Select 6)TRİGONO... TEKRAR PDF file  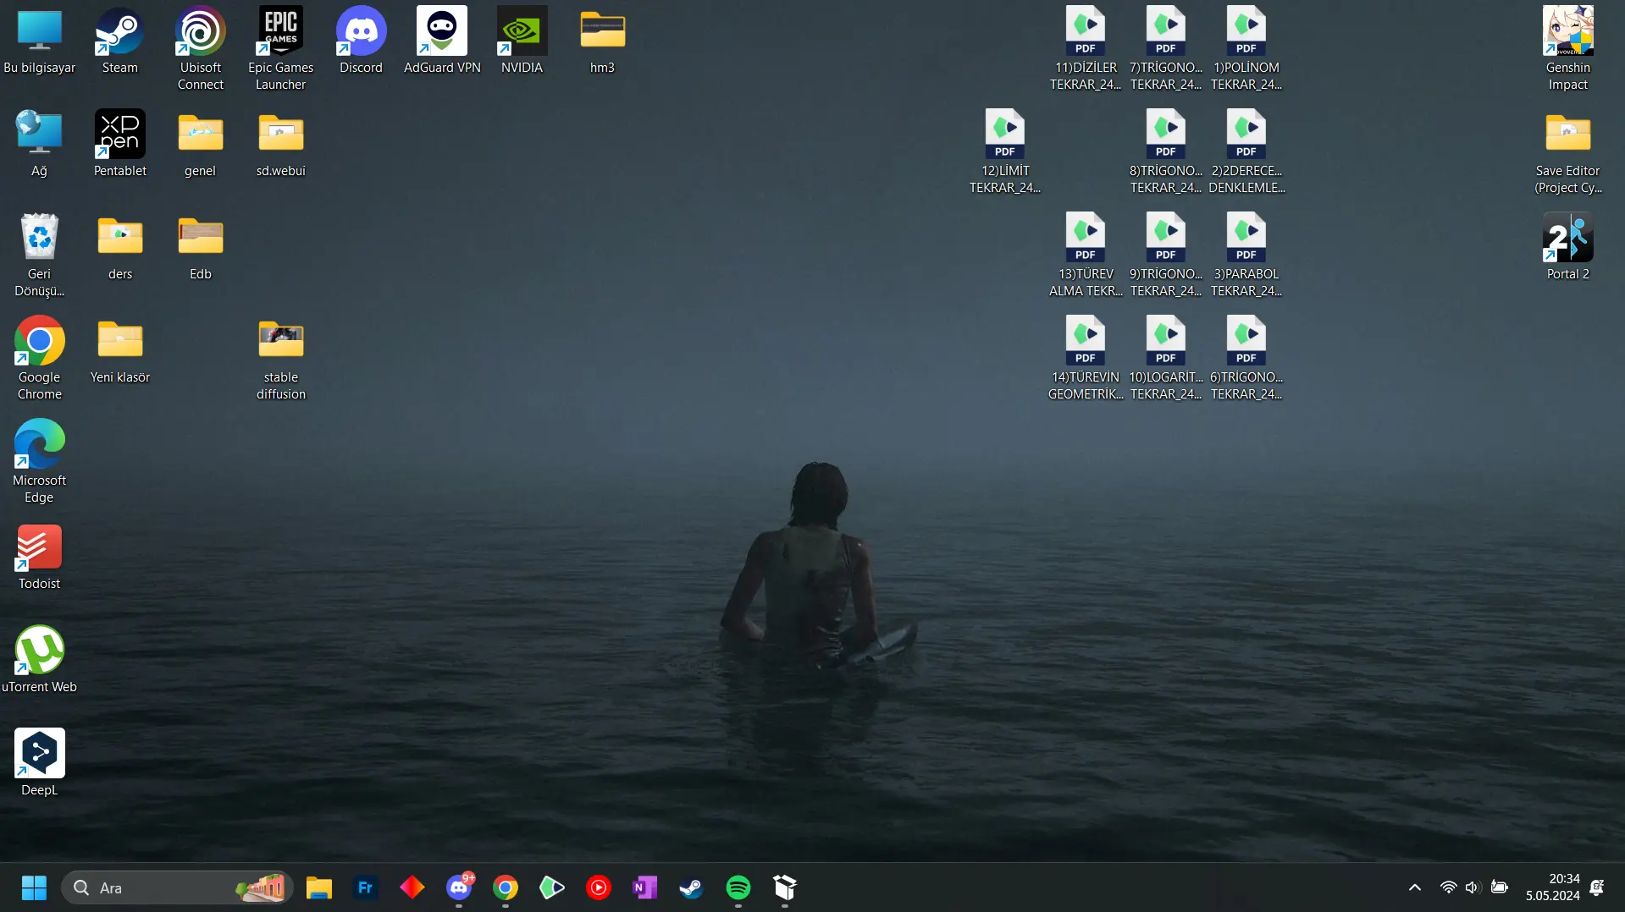click(1246, 359)
